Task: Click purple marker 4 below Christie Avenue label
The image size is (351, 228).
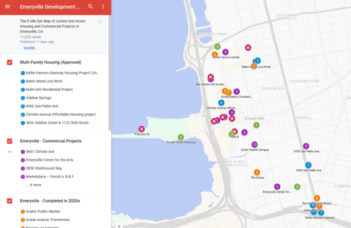Action: 232,112
